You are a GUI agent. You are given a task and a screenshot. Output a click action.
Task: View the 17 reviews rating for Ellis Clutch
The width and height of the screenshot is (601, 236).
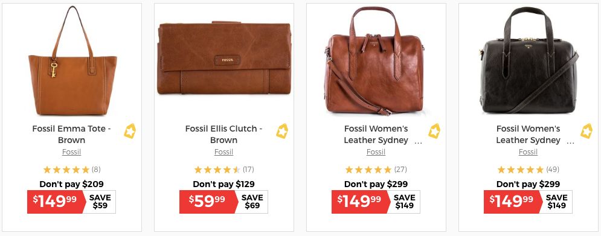point(224,170)
